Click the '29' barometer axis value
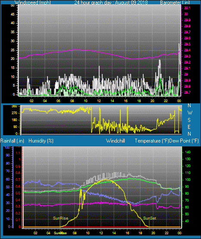This screenshot has height=239, width=201. click(186, 74)
